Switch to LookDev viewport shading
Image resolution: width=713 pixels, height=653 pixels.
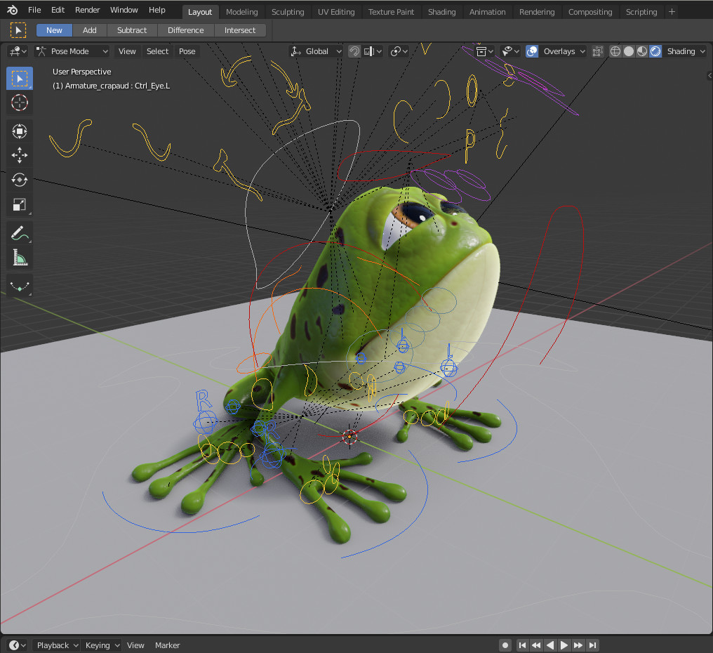(641, 51)
